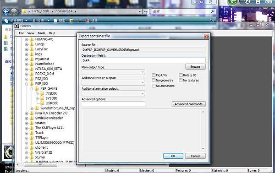Select the Xunlei tree row

pos(40,157)
